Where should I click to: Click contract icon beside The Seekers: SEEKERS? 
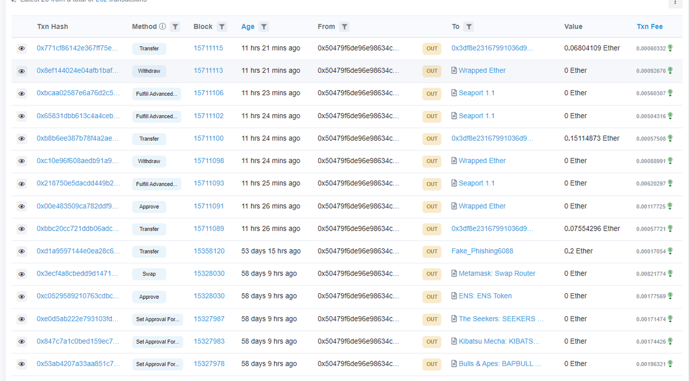pyautogui.click(x=454, y=318)
